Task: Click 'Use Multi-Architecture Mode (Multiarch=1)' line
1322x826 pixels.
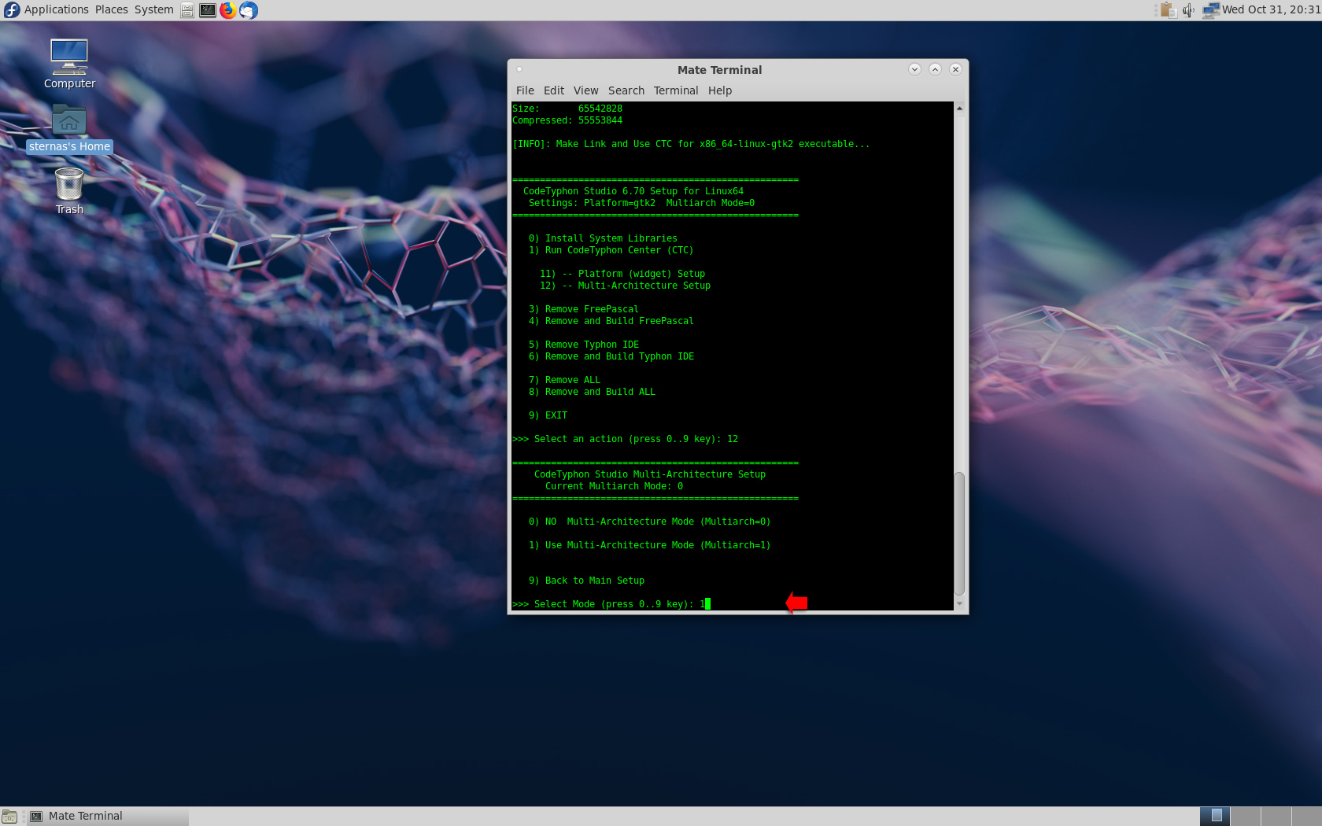Action: pyautogui.click(x=649, y=545)
